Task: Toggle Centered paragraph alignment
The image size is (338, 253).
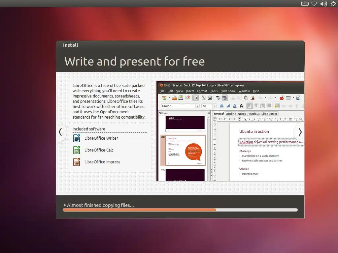Action: (256, 106)
